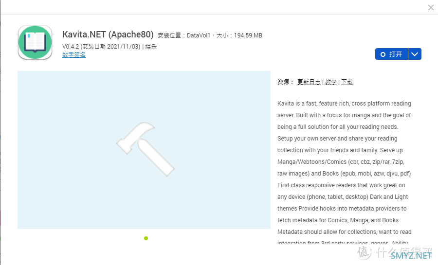
Task: Open the 下载 download link
Action: (347, 82)
